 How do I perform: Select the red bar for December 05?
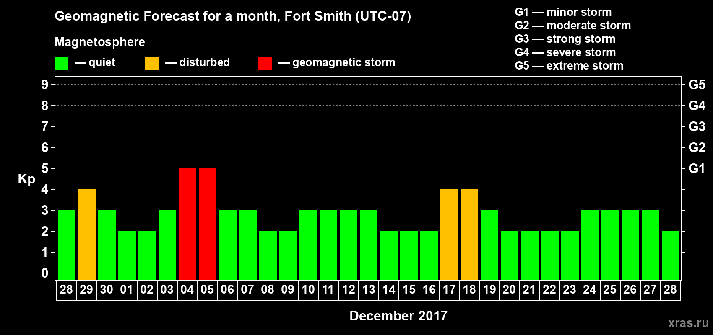[208, 224]
